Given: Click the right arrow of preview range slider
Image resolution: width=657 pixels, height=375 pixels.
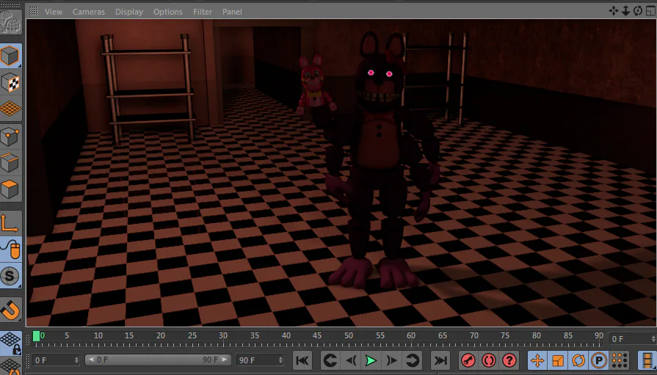Looking at the screenshot, I should pyautogui.click(x=225, y=360).
